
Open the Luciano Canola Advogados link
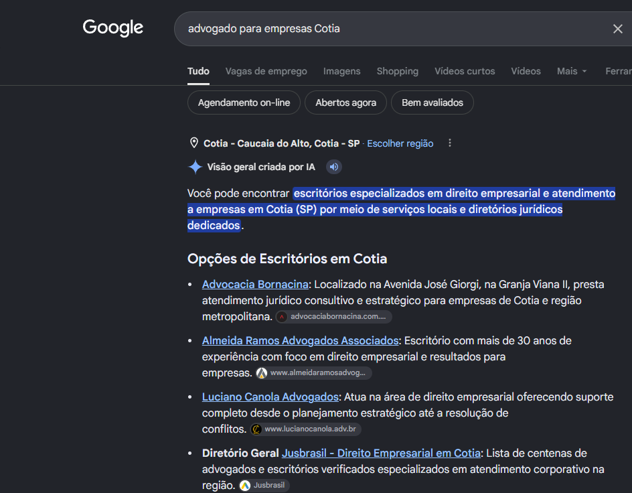click(x=270, y=397)
